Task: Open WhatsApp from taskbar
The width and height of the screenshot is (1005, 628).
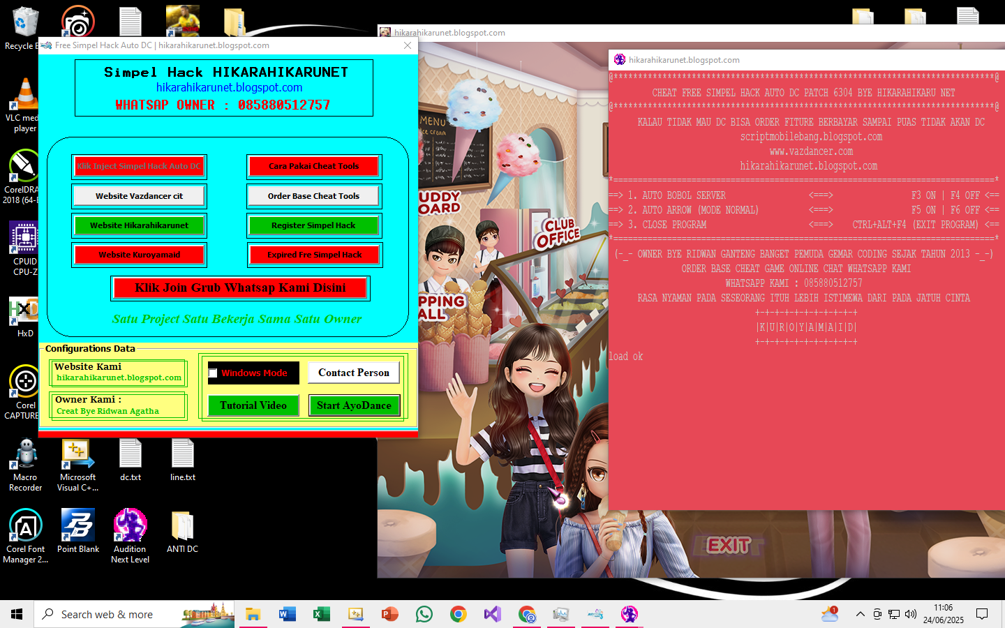Action: pyautogui.click(x=424, y=614)
